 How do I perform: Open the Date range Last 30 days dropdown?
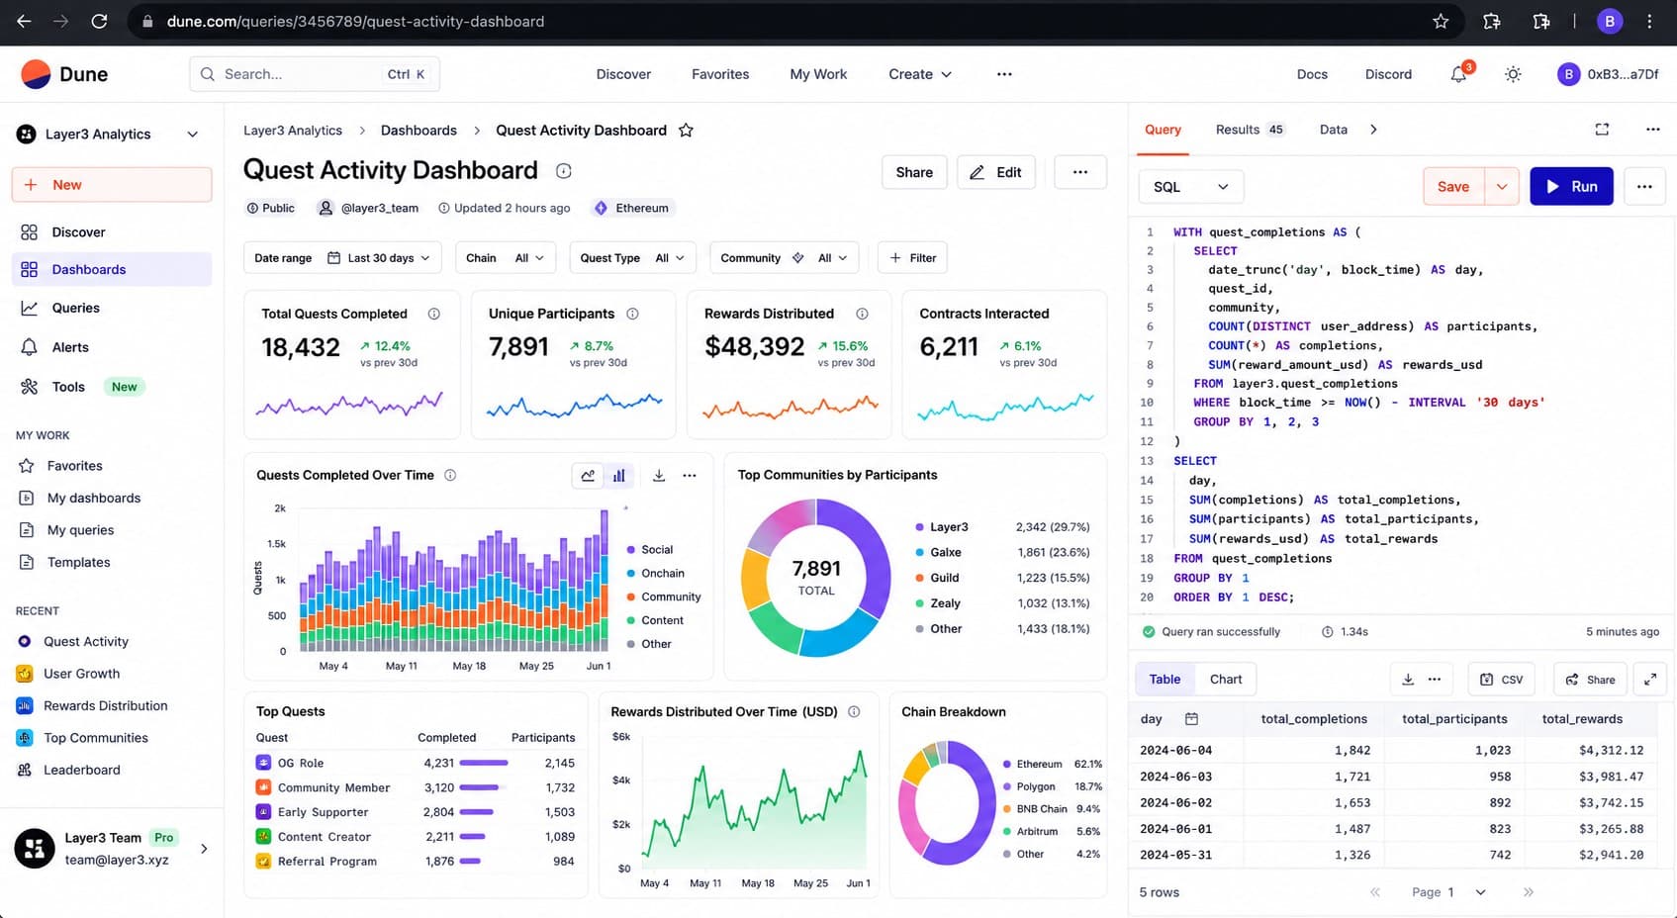342,258
